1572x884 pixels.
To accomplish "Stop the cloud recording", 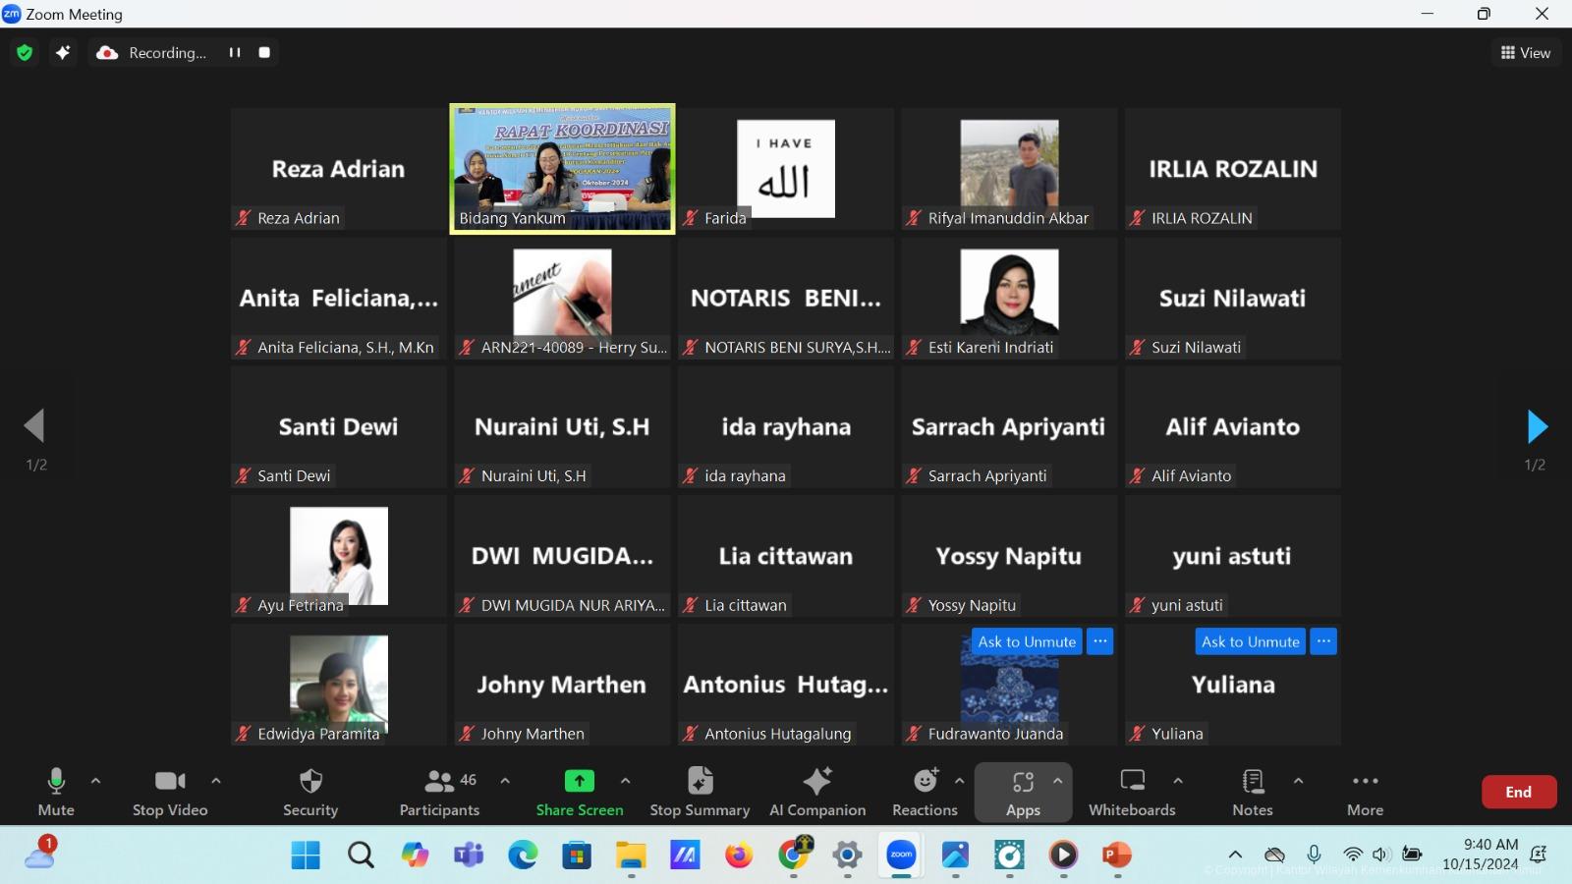I will (x=264, y=53).
